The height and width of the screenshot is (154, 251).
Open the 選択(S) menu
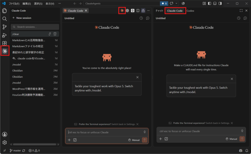click(x=38, y=3)
